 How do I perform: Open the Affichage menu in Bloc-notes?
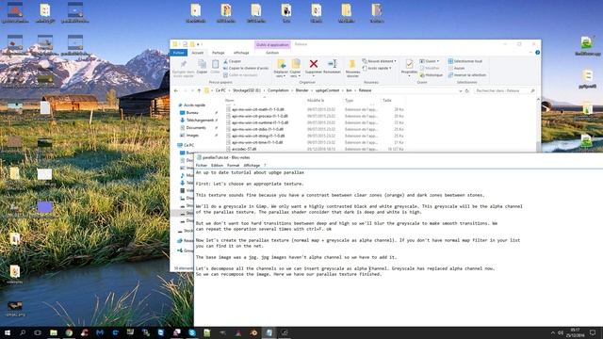pos(252,166)
